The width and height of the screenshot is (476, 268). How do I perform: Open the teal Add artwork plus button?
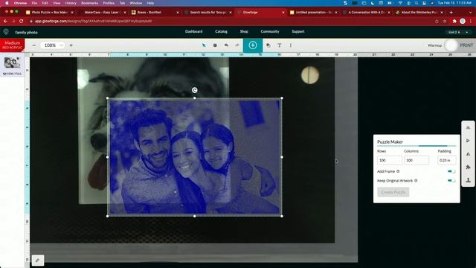pos(253,45)
